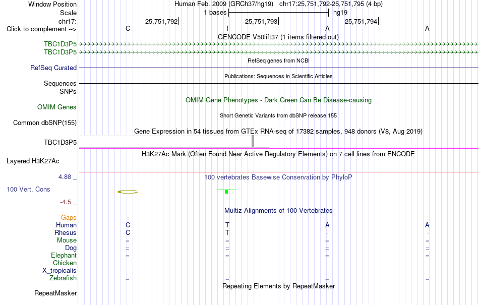Click the GTEx 'Gene Expression in 54 tissues' title
Viewport: 479px width, 305px height.
point(278,131)
